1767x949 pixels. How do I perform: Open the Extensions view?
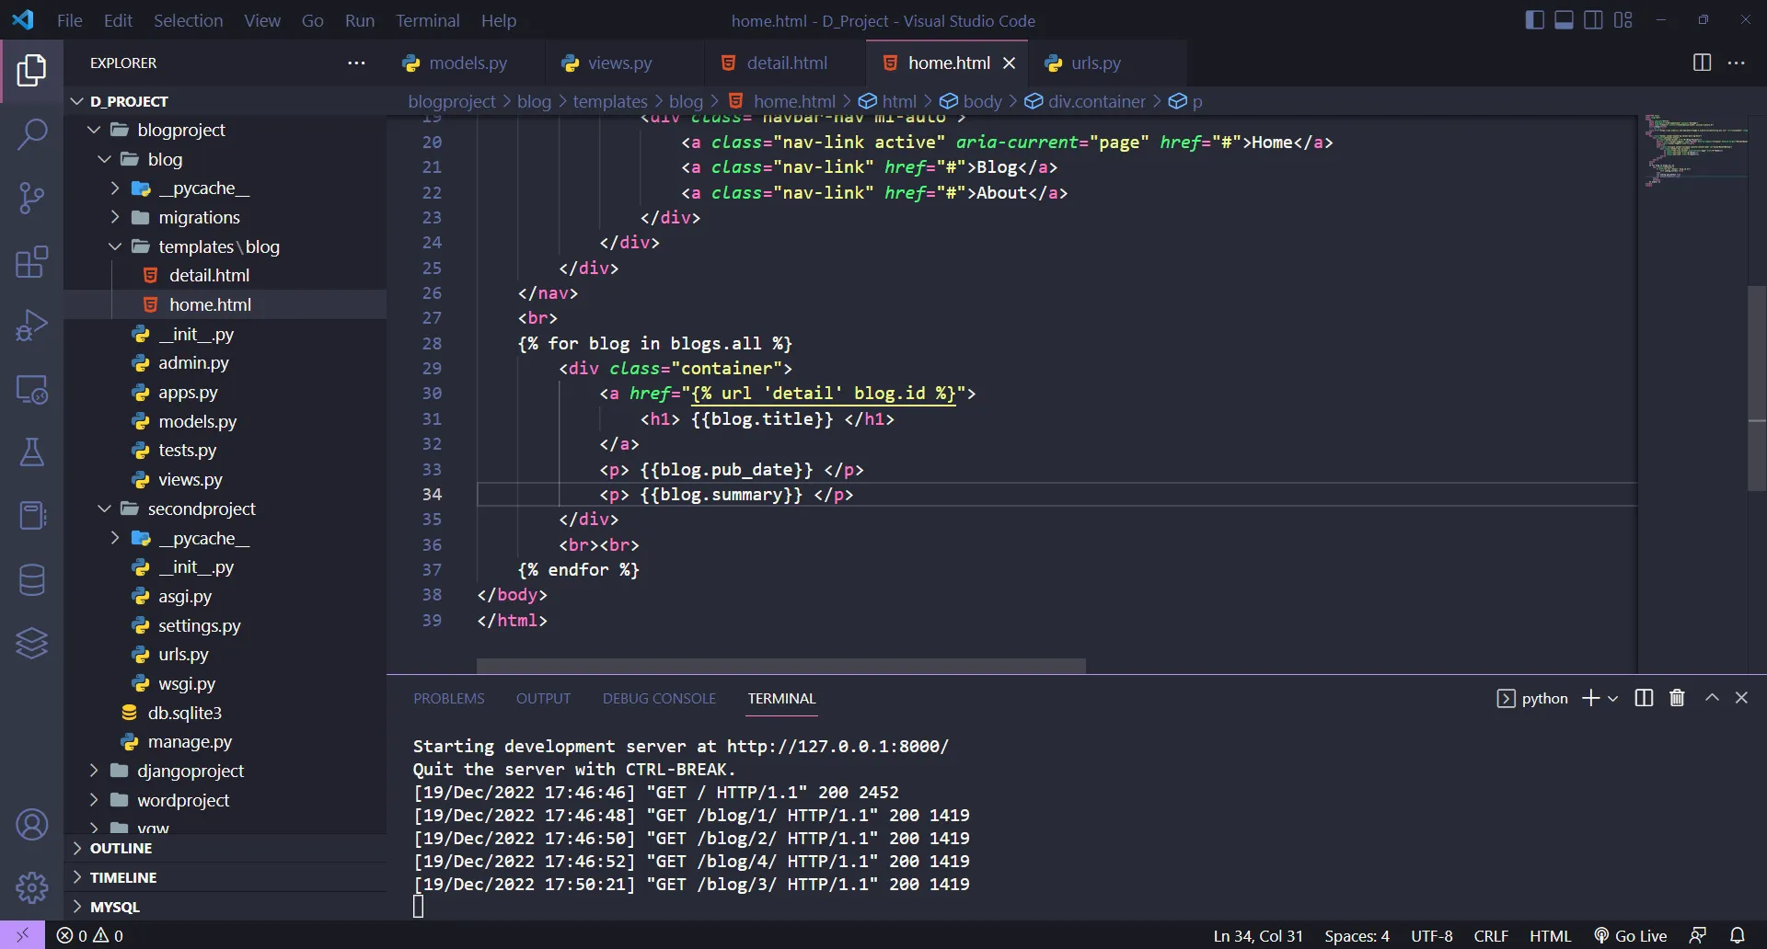[x=32, y=262]
